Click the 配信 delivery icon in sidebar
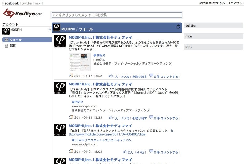Screen dimensions: 246x164 [6, 46]
